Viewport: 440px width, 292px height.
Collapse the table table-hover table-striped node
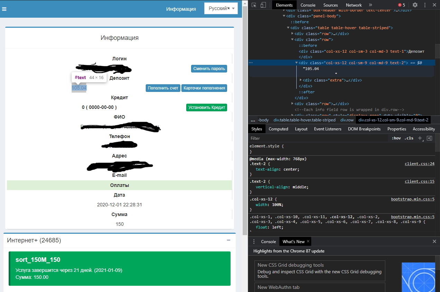click(288, 28)
